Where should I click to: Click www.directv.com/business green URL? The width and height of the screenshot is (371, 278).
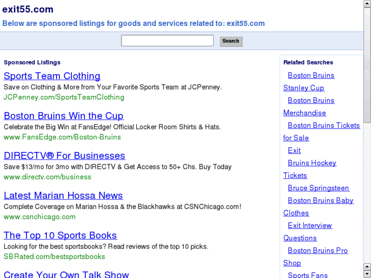click(x=47, y=177)
